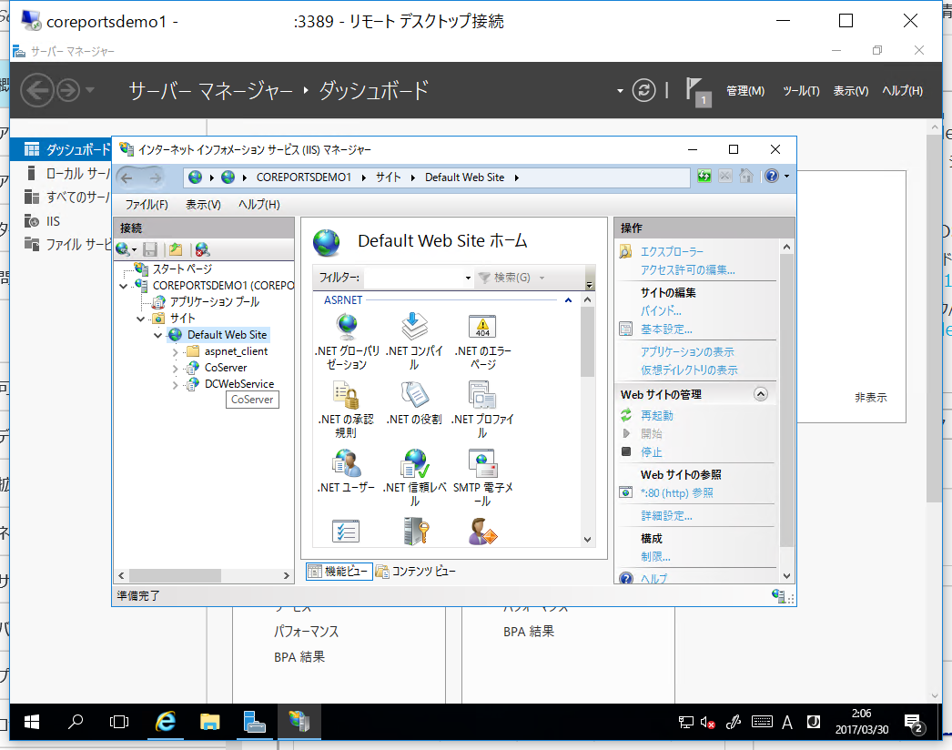This screenshot has height=750, width=952.
Task: Switch to Content View tab
Action: [416, 571]
